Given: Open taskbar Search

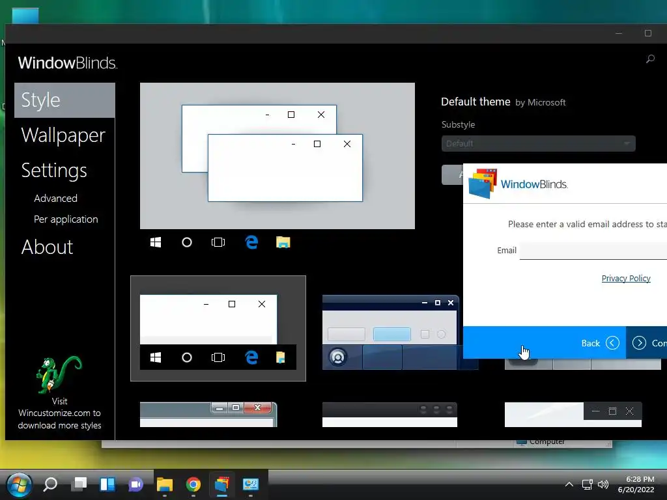Looking at the screenshot, I should coord(50,484).
